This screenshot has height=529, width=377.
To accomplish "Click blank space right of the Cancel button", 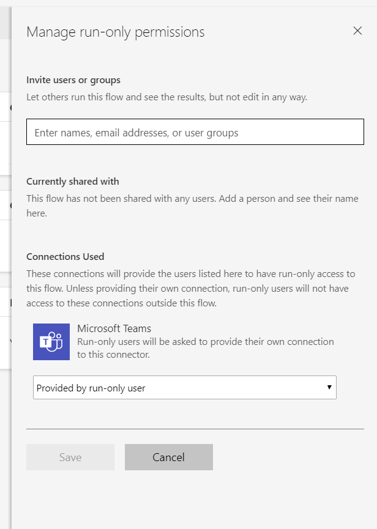I will tap(288, 457).
